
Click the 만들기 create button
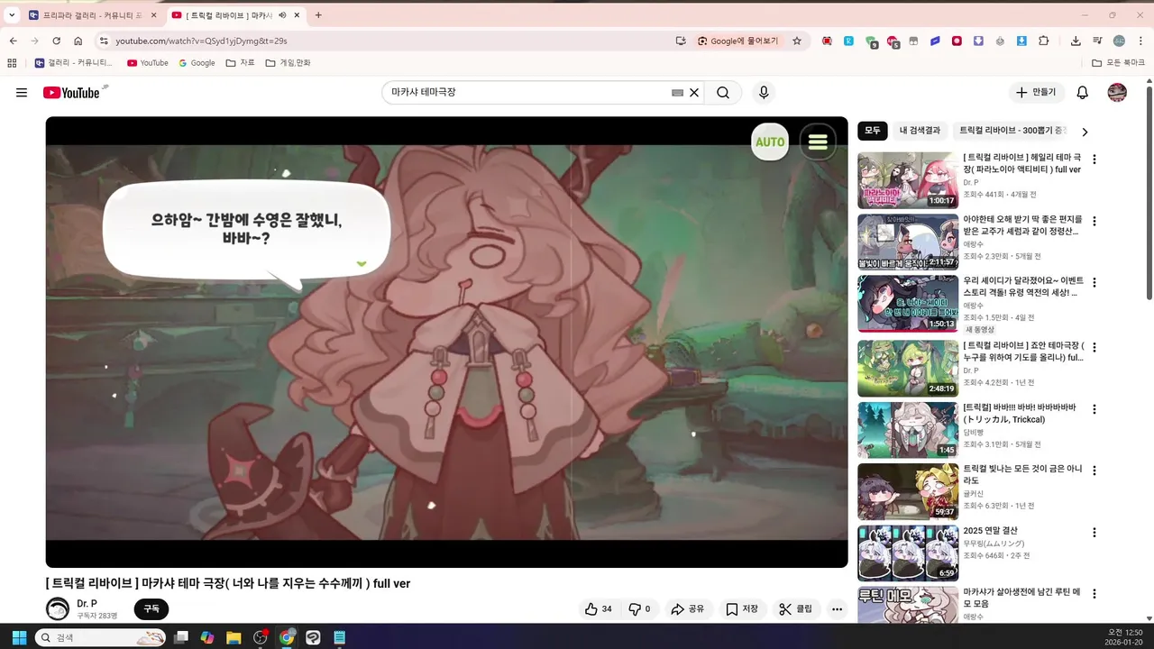click(x=1036, y=93)
